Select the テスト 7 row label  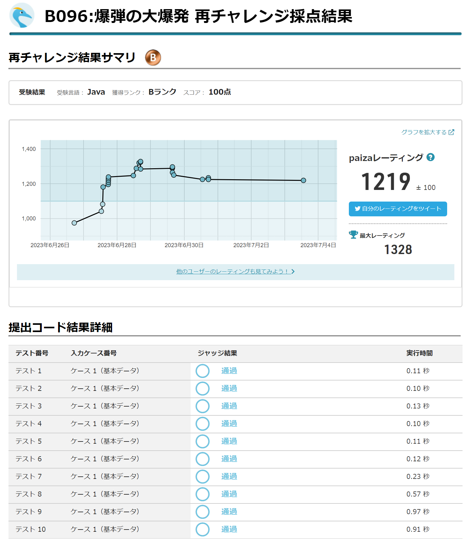[x=29, y=477]
